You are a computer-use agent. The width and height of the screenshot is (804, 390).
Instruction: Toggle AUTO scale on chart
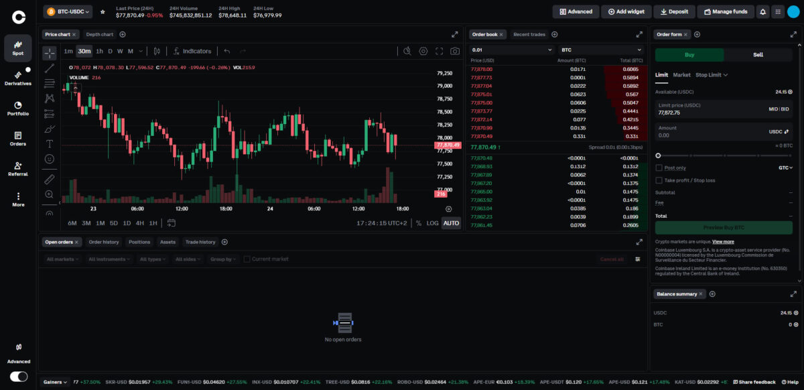(452, 223)
